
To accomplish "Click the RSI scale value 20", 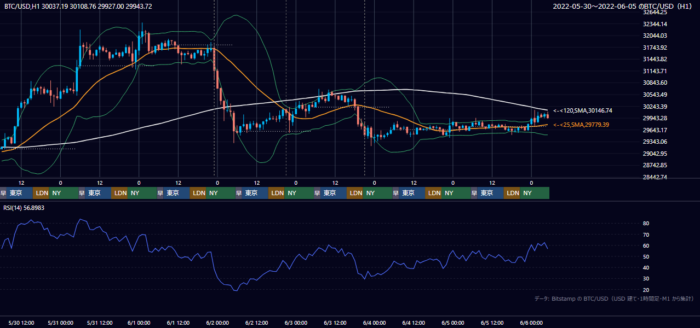I will pyautogui.click(x=646, y=290).
